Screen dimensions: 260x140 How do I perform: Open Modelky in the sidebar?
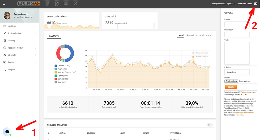pos(11,41)
